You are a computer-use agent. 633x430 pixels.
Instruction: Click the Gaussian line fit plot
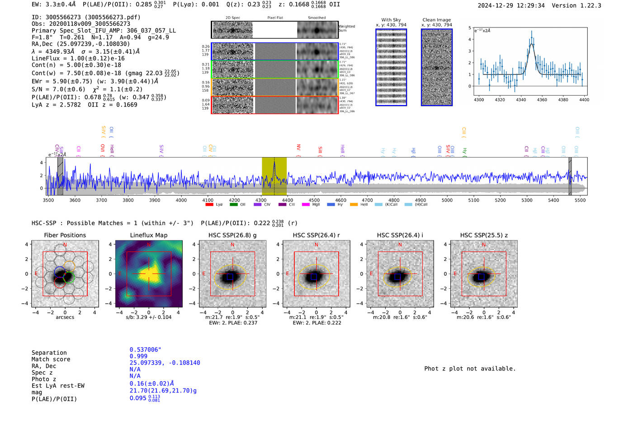pos(530,62)
